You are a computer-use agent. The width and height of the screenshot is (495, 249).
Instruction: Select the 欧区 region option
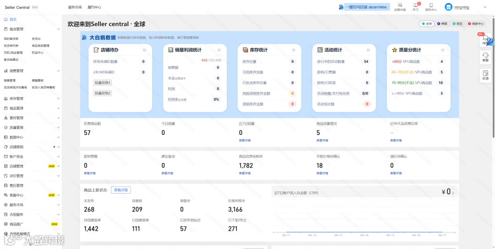pyautogui.click(x=457, y=24)
